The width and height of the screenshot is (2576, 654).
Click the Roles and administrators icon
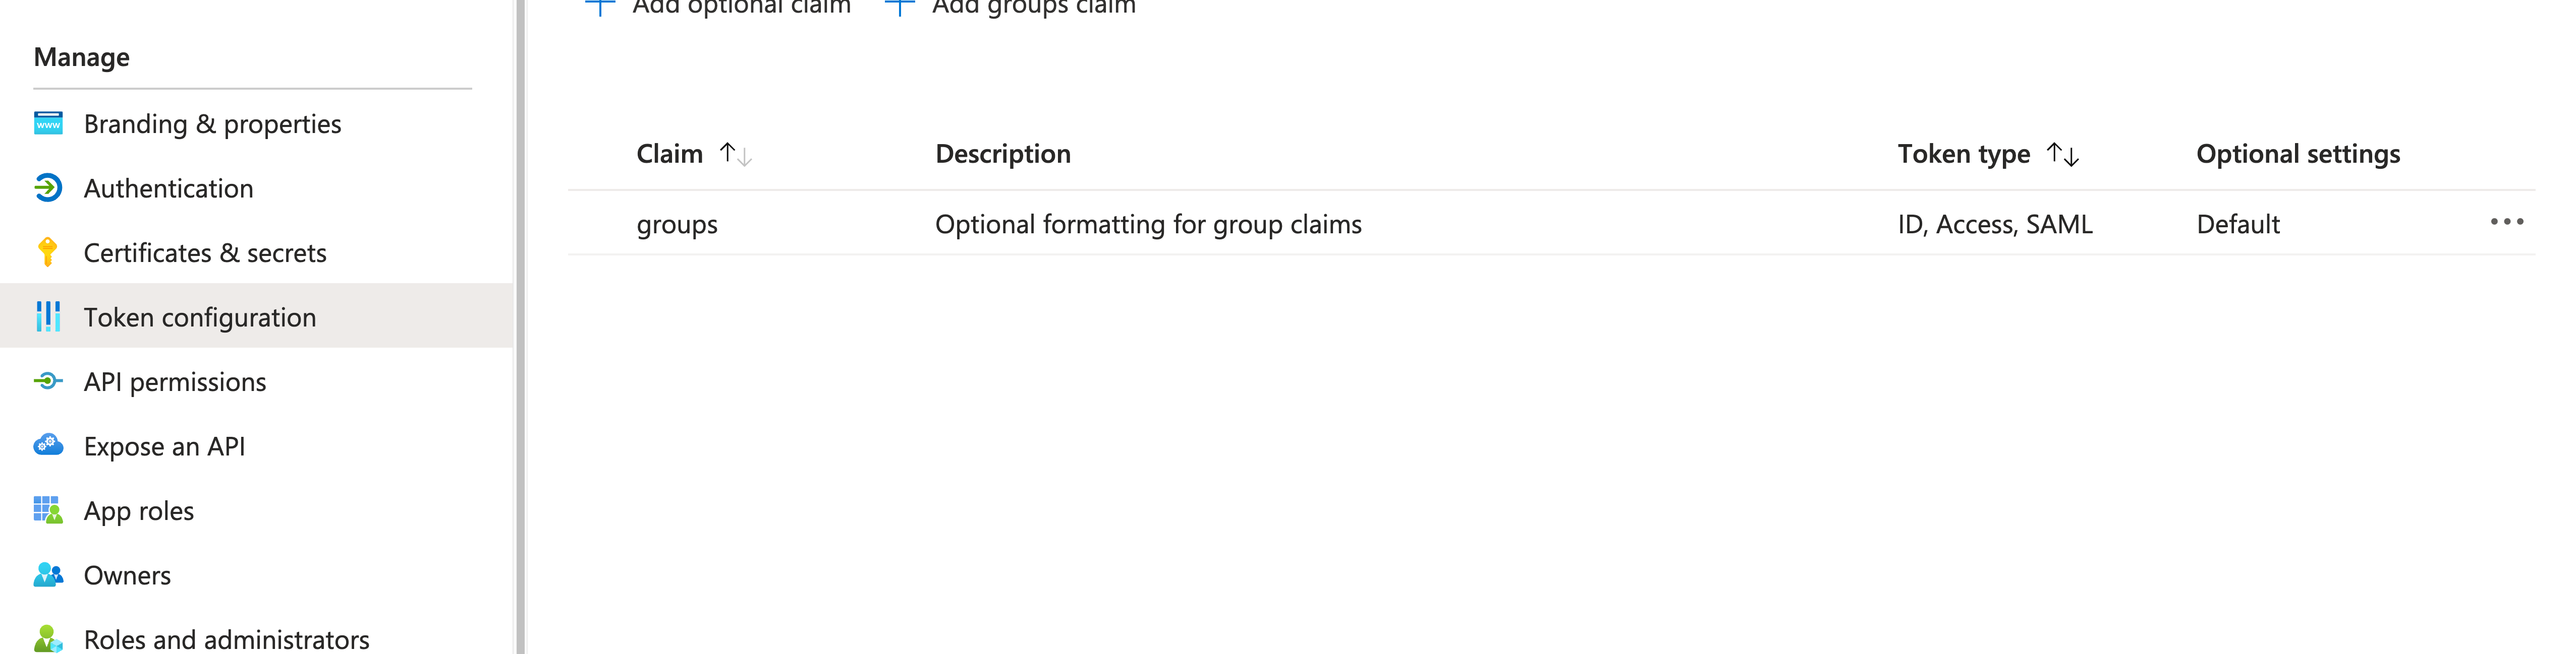[x=48, y=639]
